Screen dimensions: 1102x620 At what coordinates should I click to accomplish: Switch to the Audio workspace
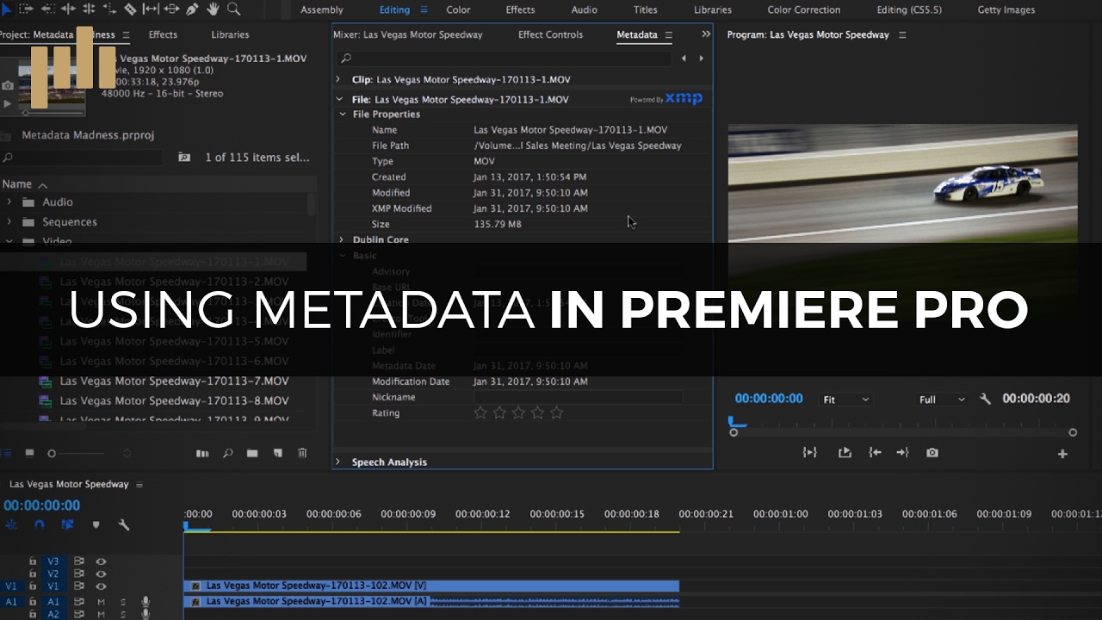point(584,9)
